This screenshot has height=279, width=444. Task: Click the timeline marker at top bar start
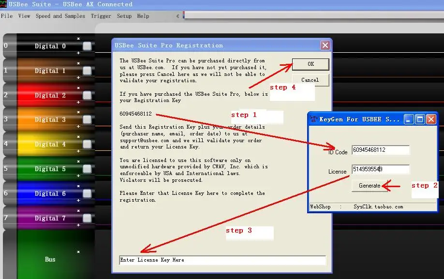pos(183,15)
